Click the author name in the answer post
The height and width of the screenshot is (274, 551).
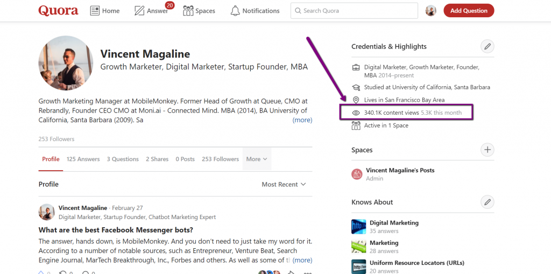click(82, 208)
